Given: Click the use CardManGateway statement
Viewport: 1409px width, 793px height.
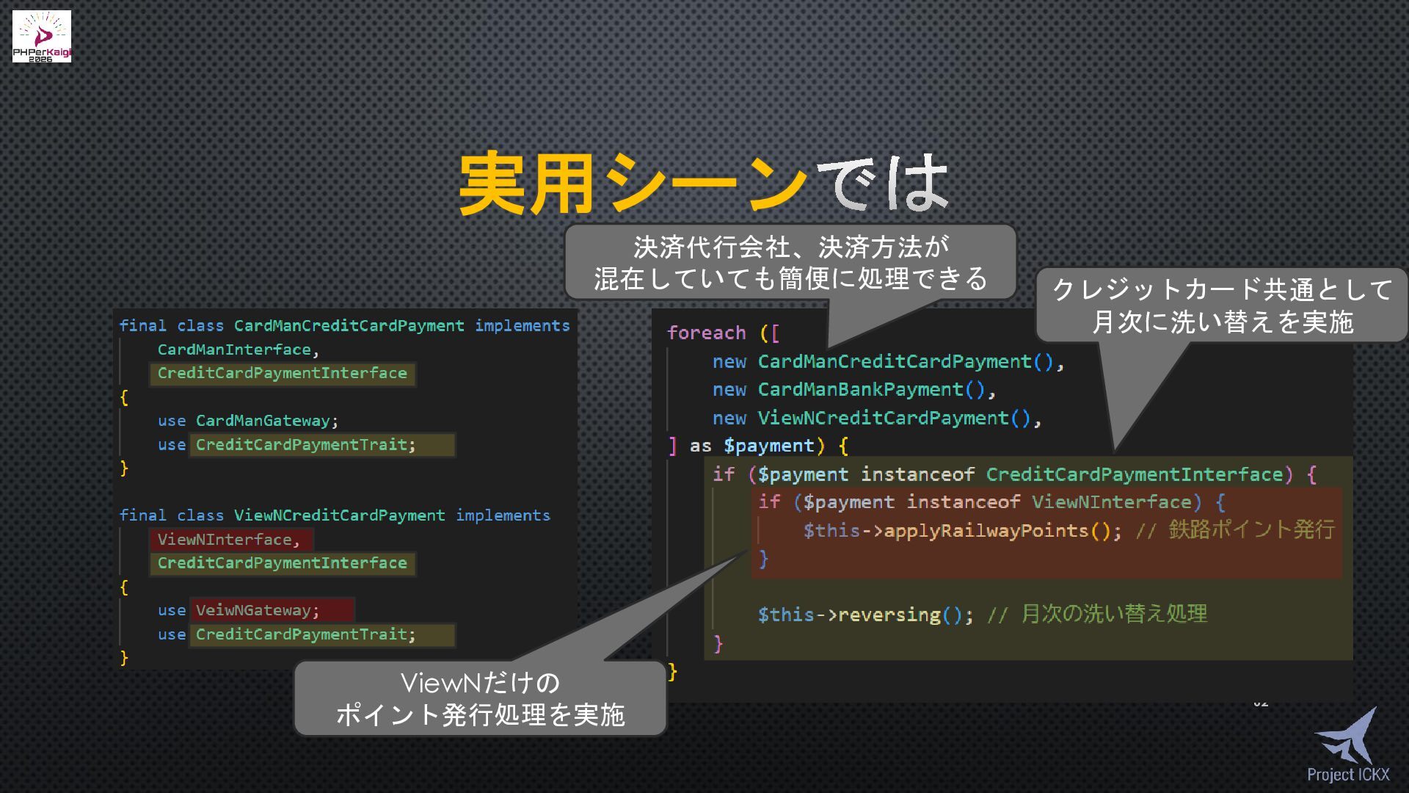Looking at the screenshot, I should pos(247,421).
